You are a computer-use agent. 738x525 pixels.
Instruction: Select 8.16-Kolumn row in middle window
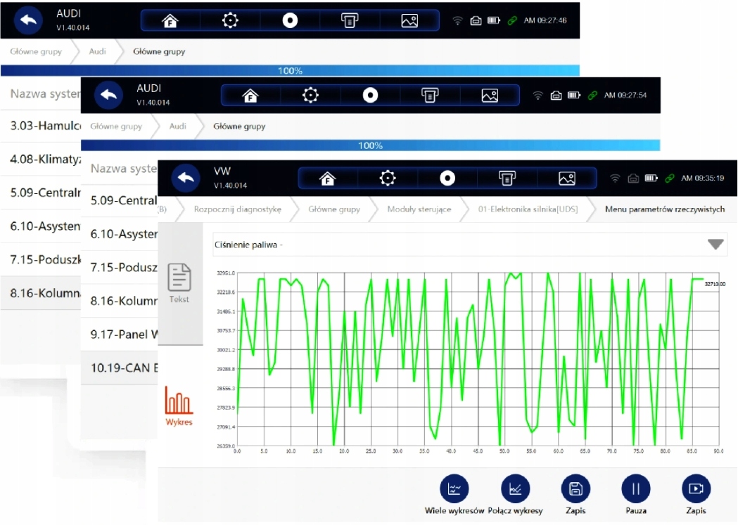(120, 300)
